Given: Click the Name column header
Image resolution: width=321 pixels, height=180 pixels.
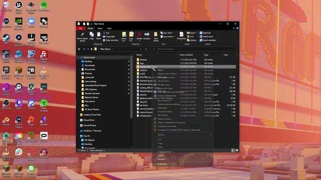Looking at the screenshot, I should point(157,55).
